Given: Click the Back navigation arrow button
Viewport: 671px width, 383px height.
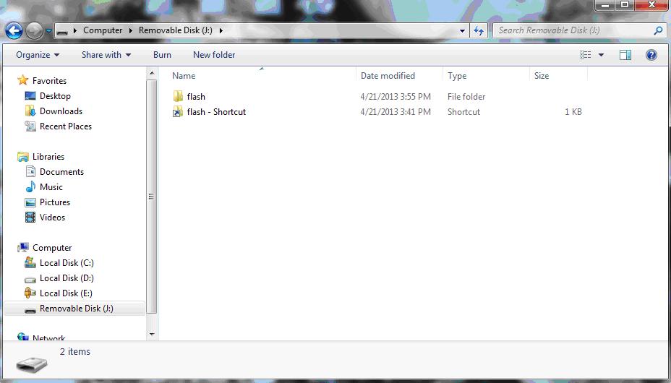Looking at the screenshot, I should pyautogui.click(x=14, y=30).
